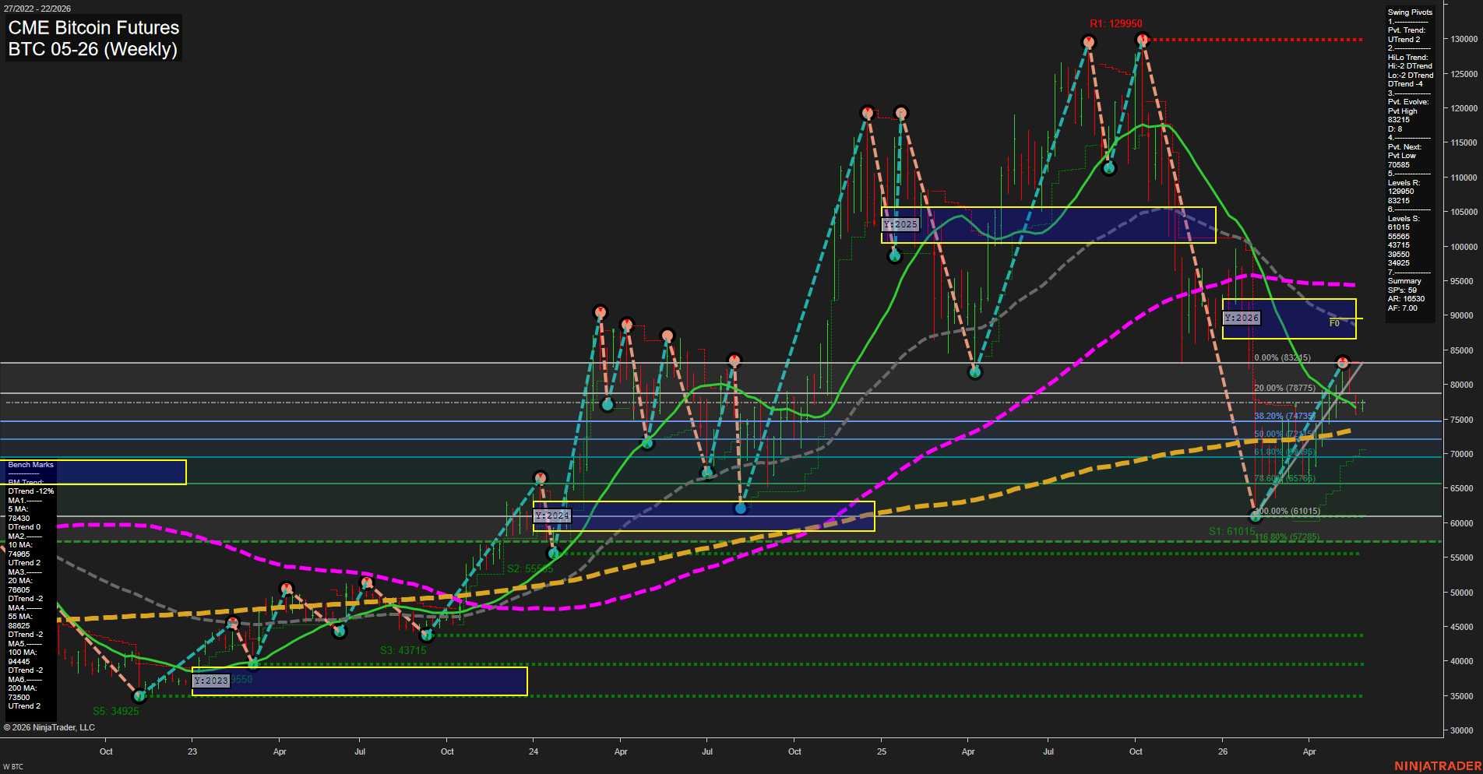Screen dimensions: 1483x774
Task: Select the swing low marker beside 'S1: 61015'
Action: pos(1255,516)
